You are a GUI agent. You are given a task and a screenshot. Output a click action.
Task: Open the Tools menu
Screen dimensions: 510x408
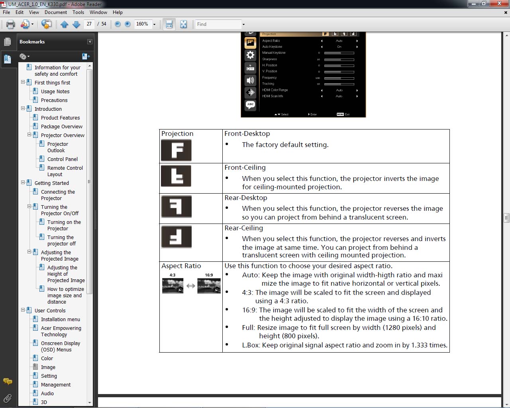(78, 12)
